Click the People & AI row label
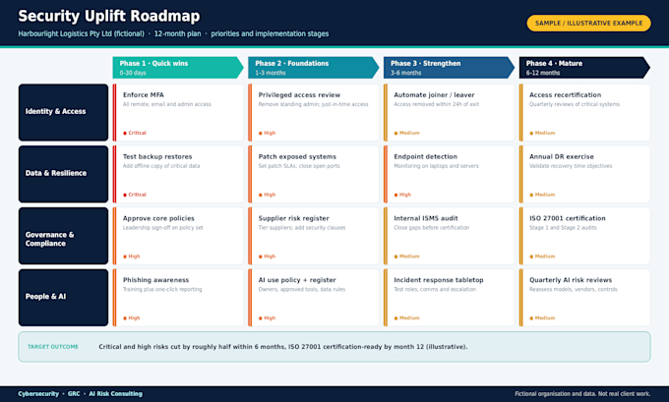This screenshot has width=669, height=402. [x=63, y=298]
